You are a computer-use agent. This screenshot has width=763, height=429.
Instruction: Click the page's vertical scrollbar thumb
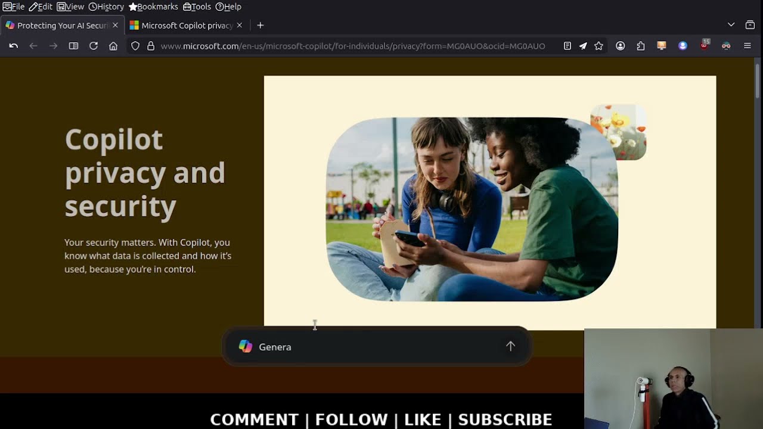click(758, 80)
